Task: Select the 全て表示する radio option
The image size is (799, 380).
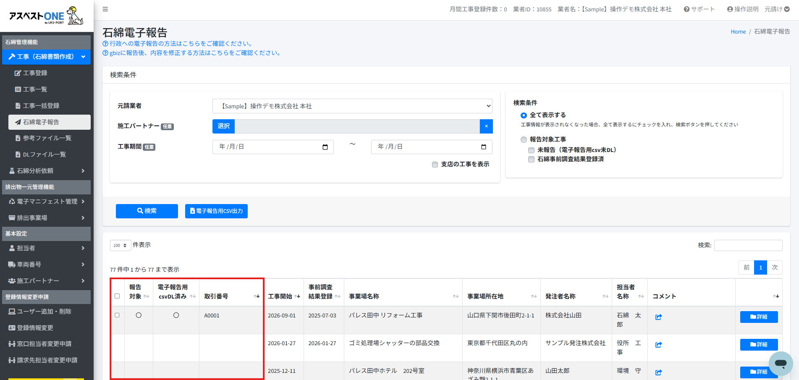Action: [x=524, y=115]
